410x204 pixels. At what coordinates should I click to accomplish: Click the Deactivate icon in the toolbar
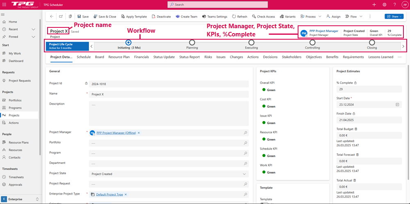click(x=153, y=17)
